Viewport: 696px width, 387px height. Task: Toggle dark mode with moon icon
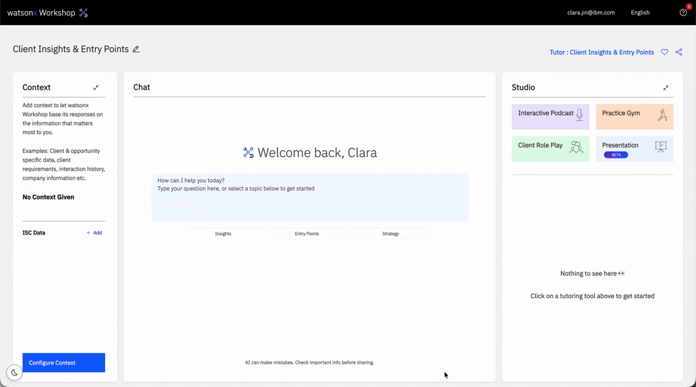point(14,373)
